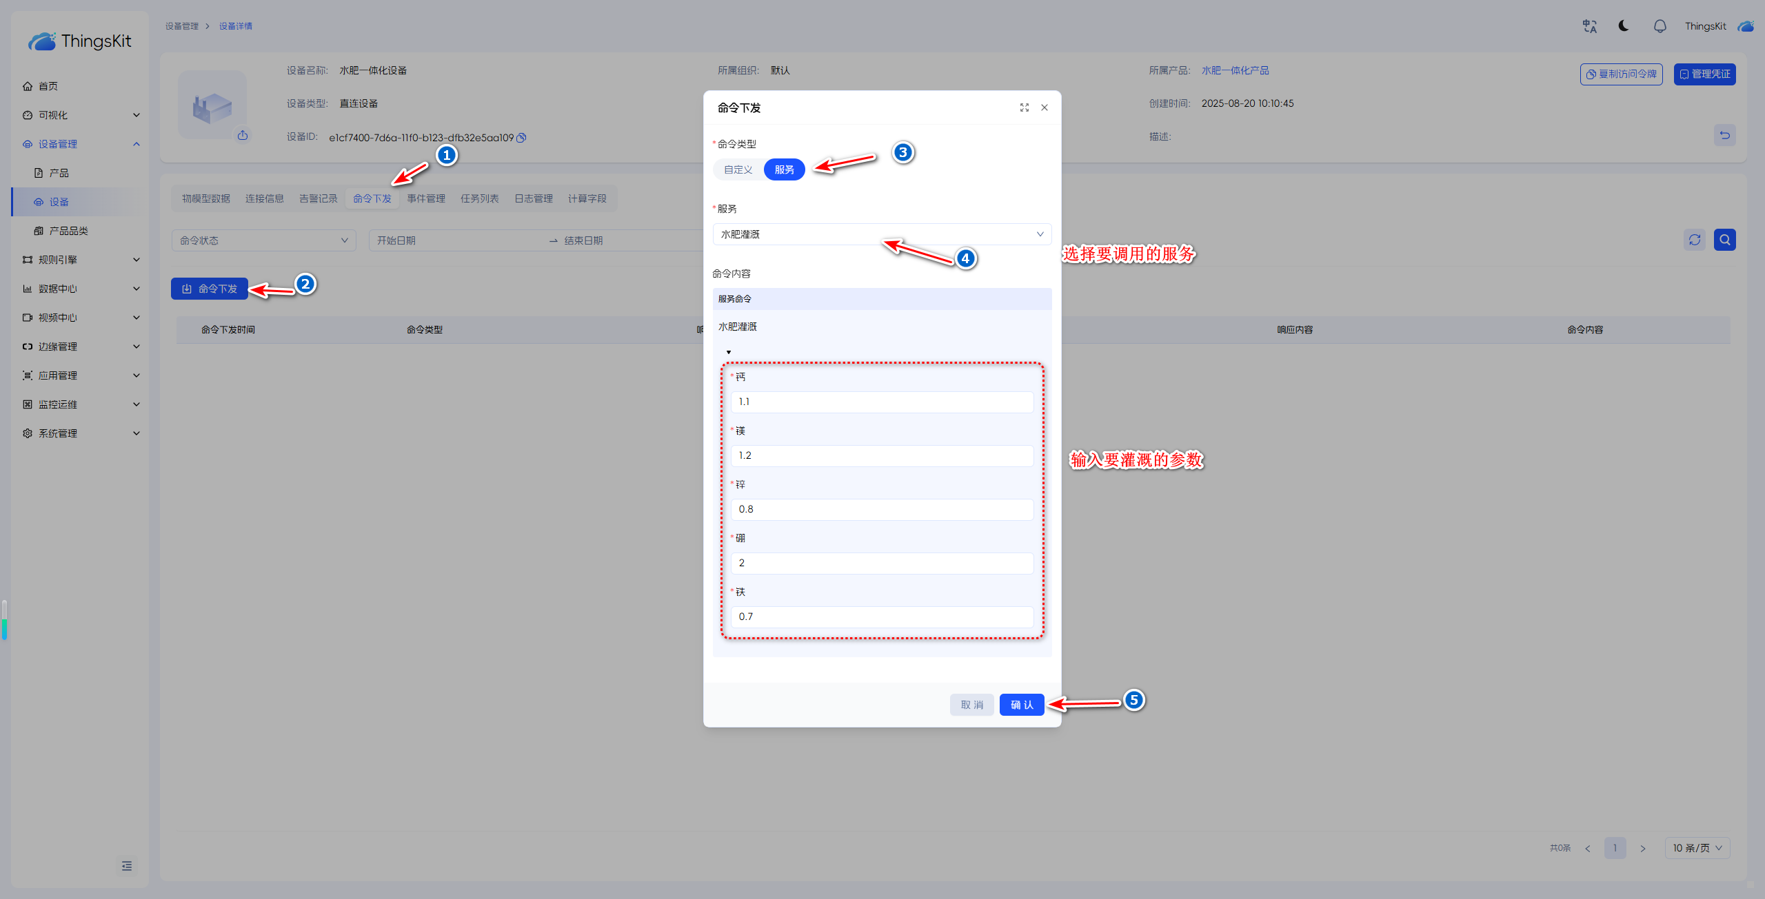
Task: Switch to the 物模型数据 tab
Action: [205, 198]
